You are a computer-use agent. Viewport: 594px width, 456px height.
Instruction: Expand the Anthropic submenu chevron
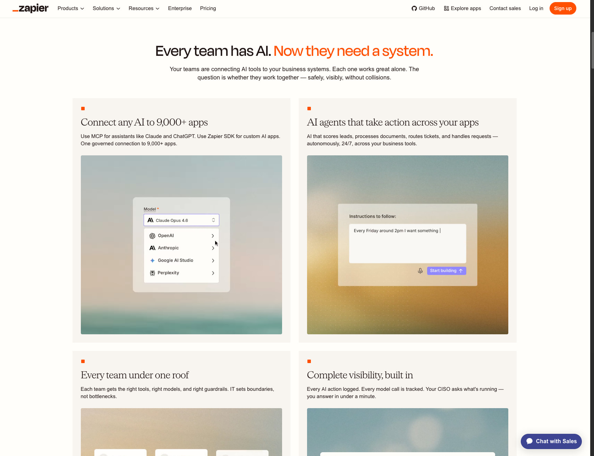pyautogui.click(x=213, y=248)
